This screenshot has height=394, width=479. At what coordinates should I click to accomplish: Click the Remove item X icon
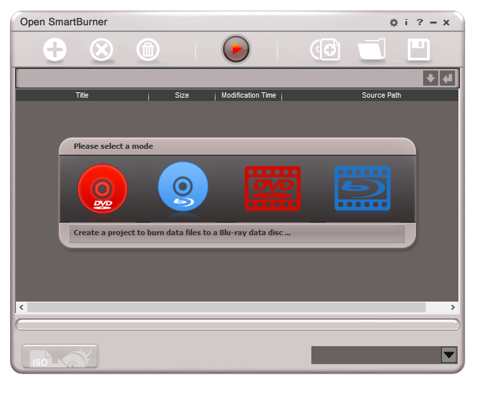pyautogui.click(x=101, y=49)
